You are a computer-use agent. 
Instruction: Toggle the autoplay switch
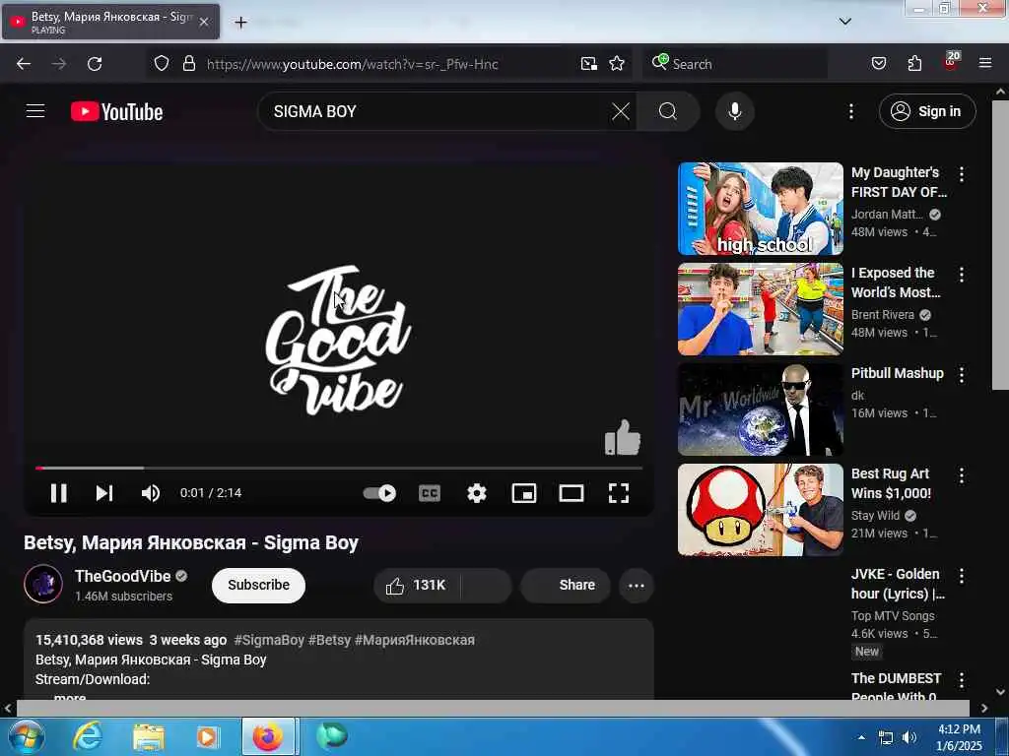[379, 493]
